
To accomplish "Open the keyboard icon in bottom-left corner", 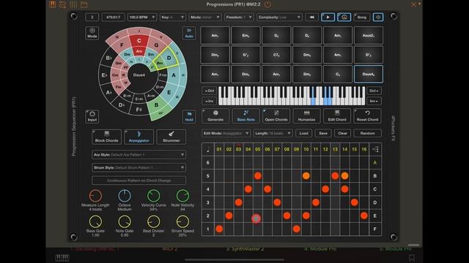I will tap(62, 258).
